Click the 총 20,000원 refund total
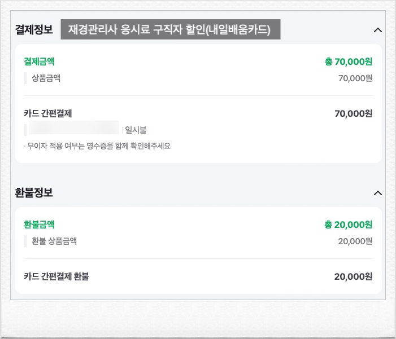 pyautogui.click(x=348, y=224)
